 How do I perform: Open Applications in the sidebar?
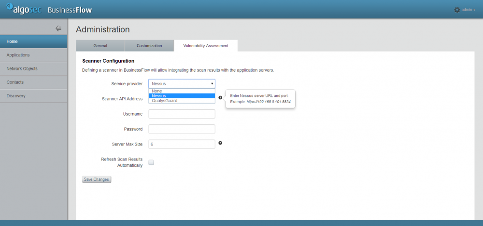pos(34,55)
